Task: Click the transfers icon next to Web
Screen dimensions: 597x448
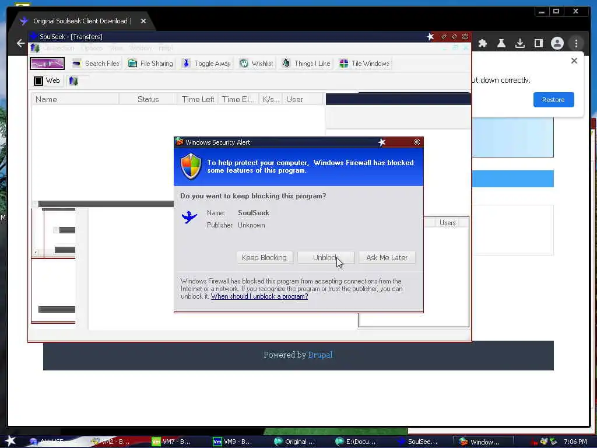Action: click(x=73, y=80)
